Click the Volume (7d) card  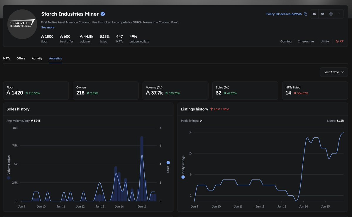175,90
